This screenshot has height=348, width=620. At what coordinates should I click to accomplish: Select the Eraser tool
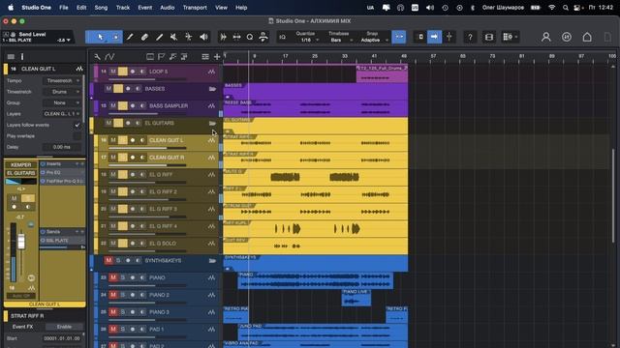[144, 37]
